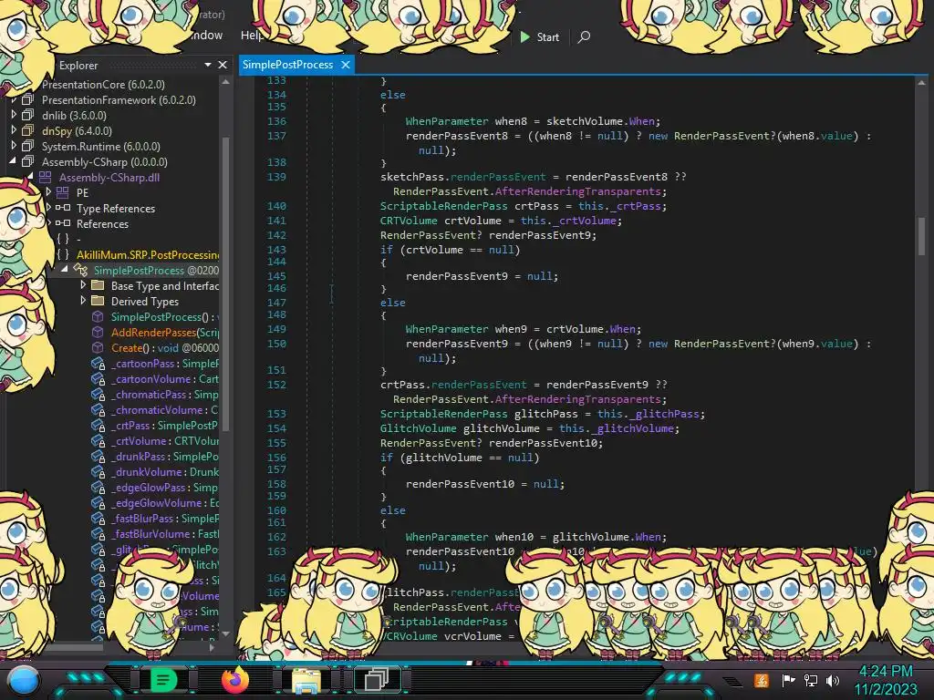
Task: Click the _chromaticPass private field icon
Action: [99, 394]
